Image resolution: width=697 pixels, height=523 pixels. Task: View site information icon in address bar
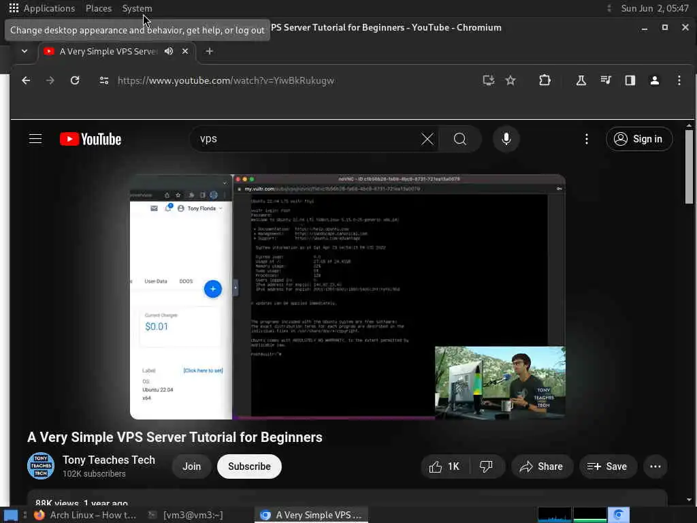(x=104, y=80)
